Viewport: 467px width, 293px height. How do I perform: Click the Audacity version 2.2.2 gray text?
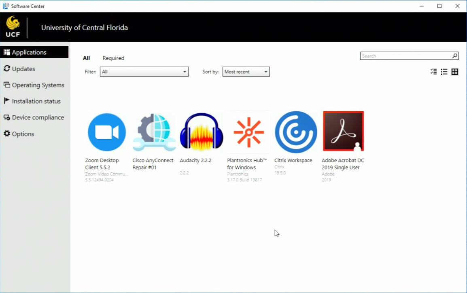point(184,173)
